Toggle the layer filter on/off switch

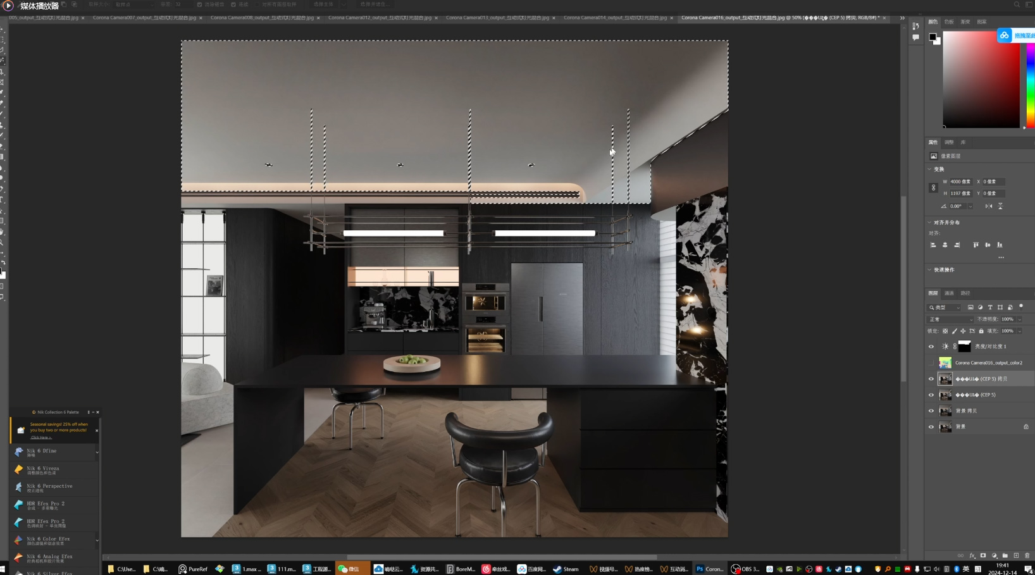point(1021,306)
